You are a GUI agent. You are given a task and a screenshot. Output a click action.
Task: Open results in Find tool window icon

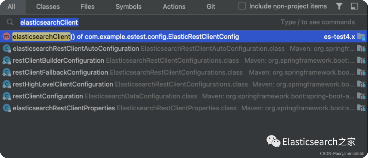[x=354, y=6]
